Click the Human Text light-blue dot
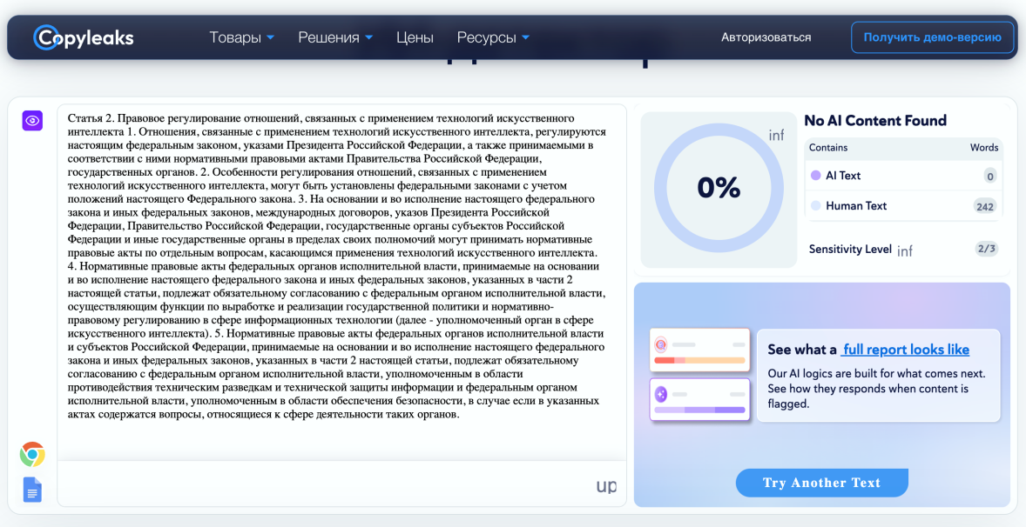Screen dimensions: 1026x527 point(815,206)
